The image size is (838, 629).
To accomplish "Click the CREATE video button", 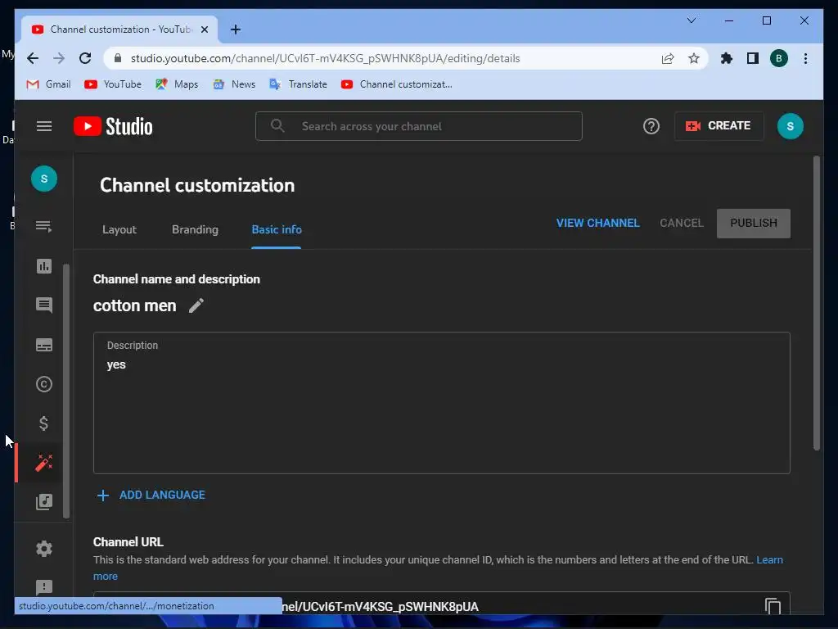I will tap(719, 125).
